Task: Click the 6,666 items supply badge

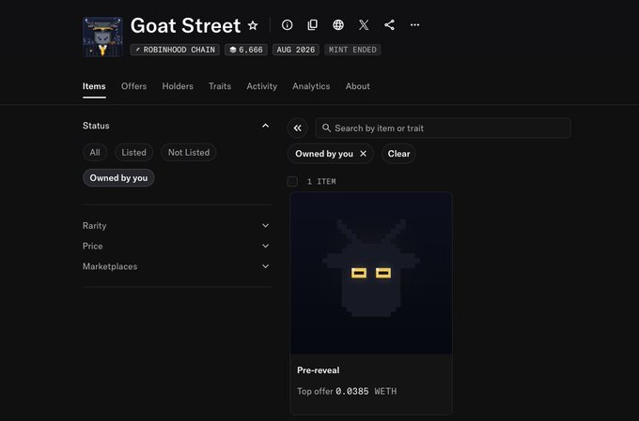Action: [x=246, y=50]
